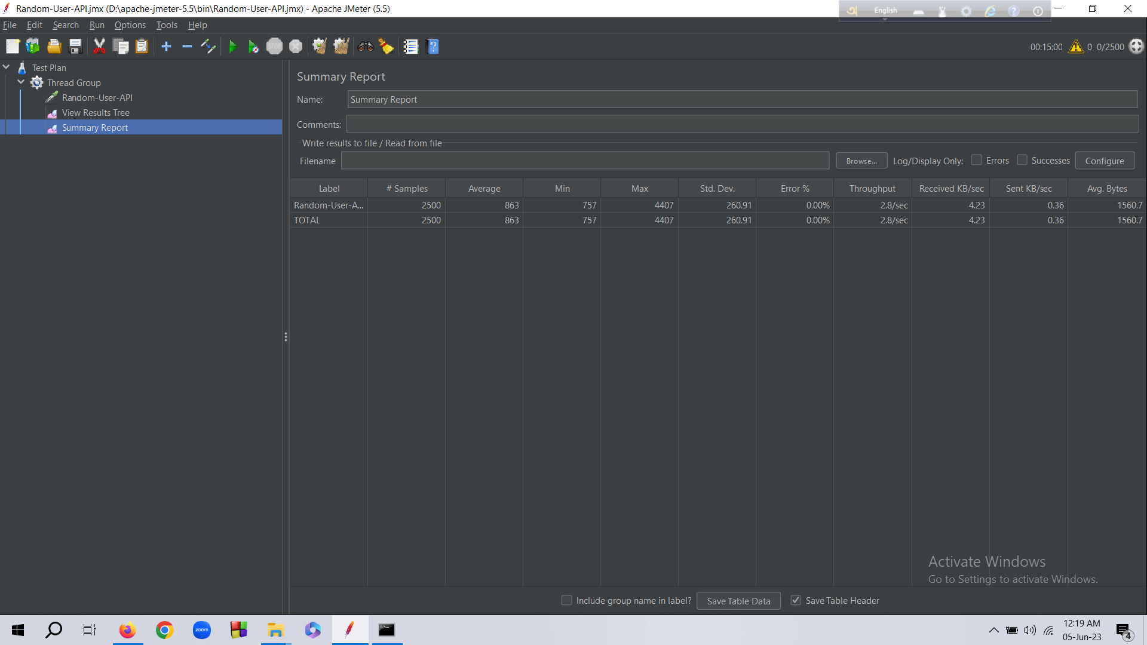This screenshot has width=1147, height=645.
Task: Click the Browse button for filename
Action: (x=861, y=160)
